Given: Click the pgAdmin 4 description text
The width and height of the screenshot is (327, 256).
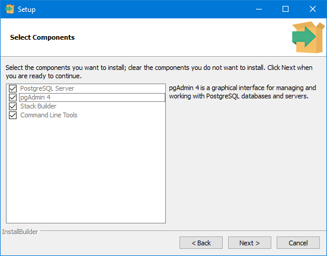Looking at the screenshot, I should pyautogui.click(x=242, y=92).
